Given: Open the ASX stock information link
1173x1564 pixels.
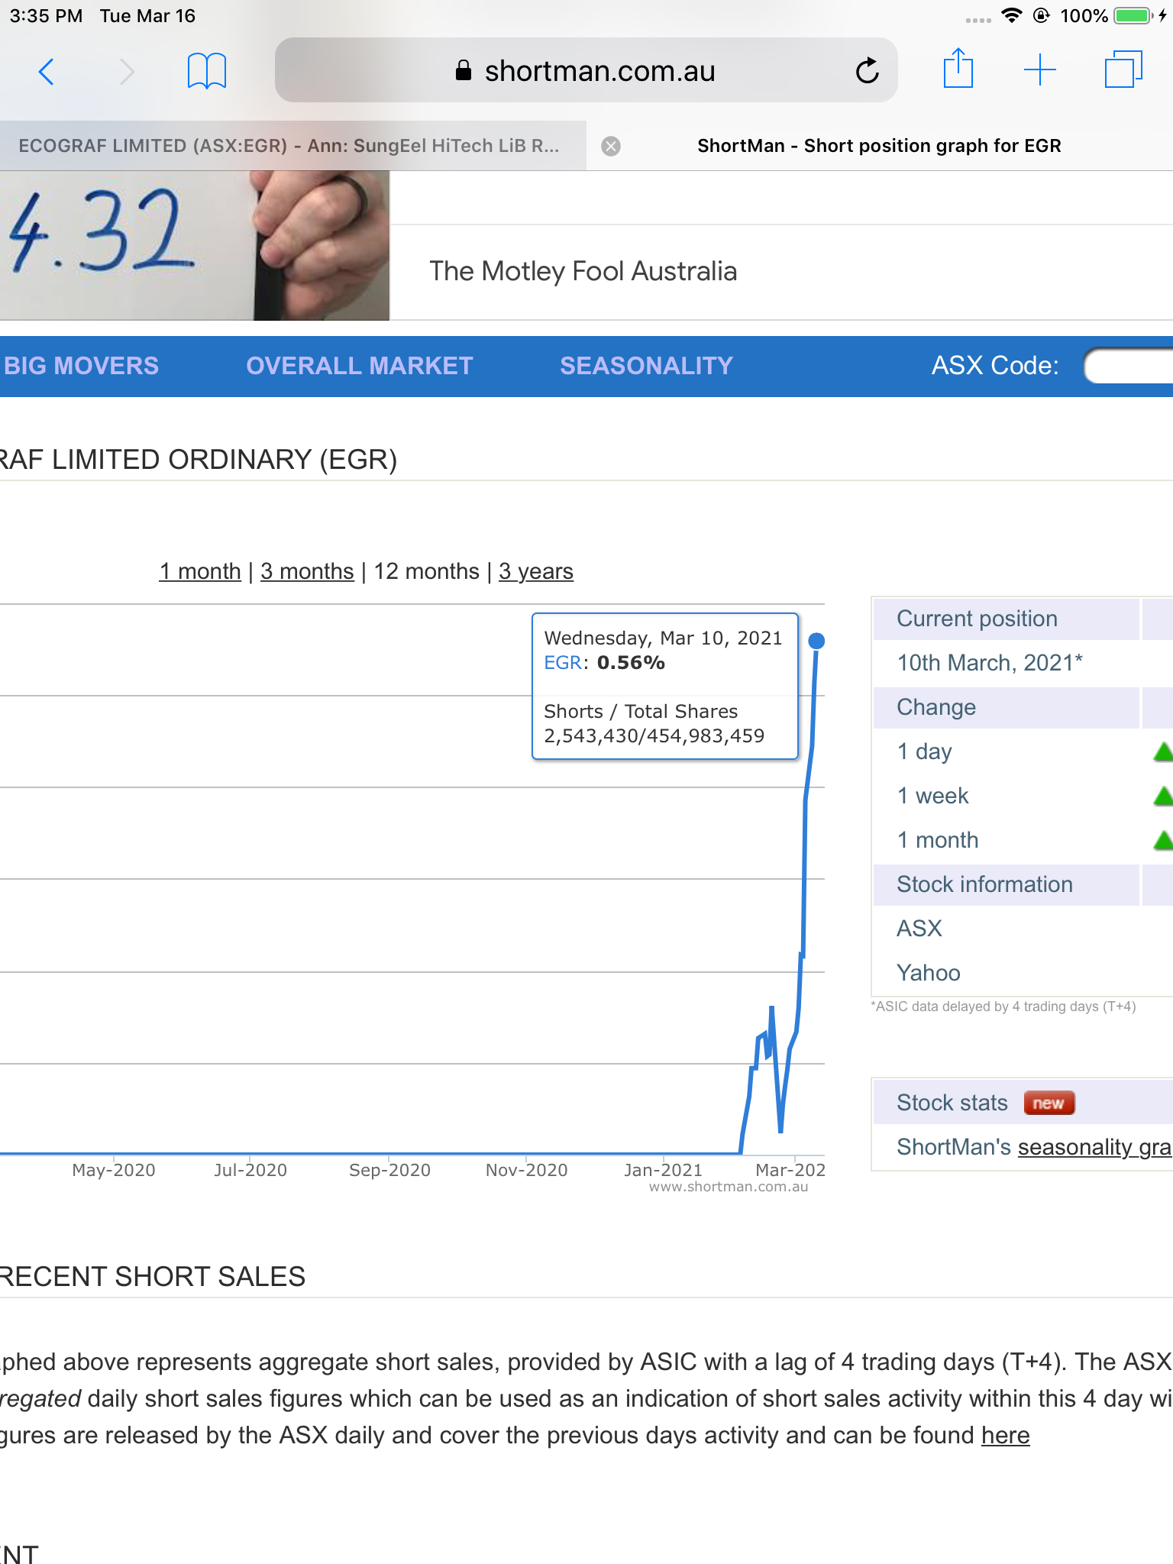Looking at the screenshot, I should (x=919, y=929).
